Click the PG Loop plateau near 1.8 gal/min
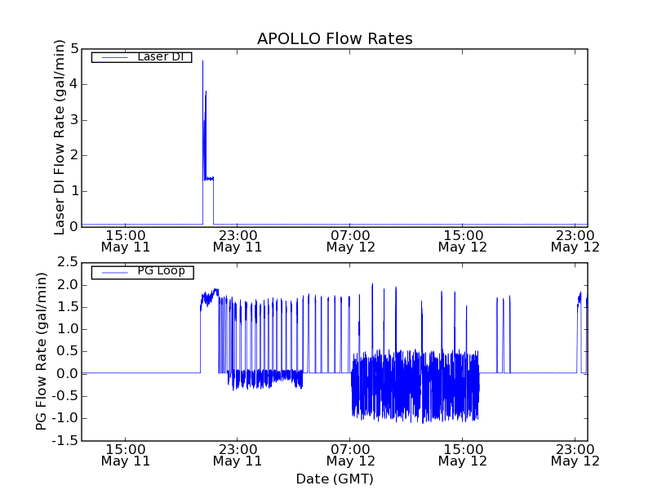The height and width of the screenshot is (490, 653). coord(210,296)
